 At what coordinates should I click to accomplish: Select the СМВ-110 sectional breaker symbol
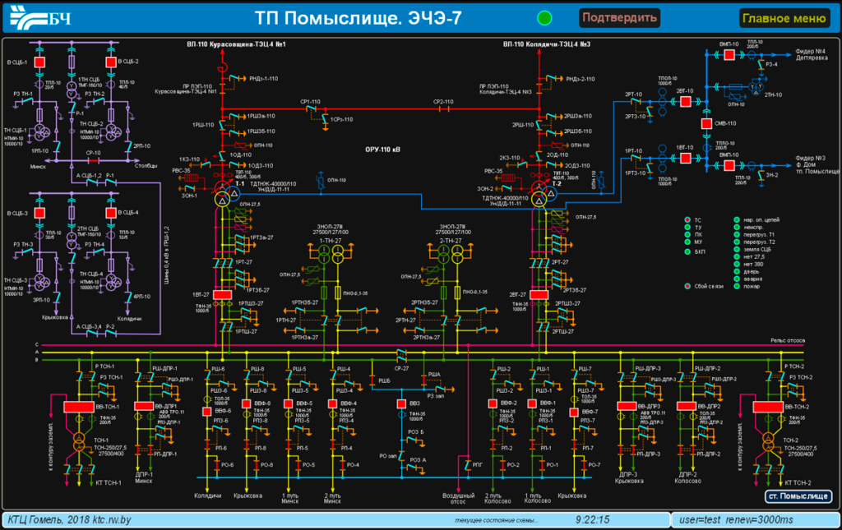[706, 124]
